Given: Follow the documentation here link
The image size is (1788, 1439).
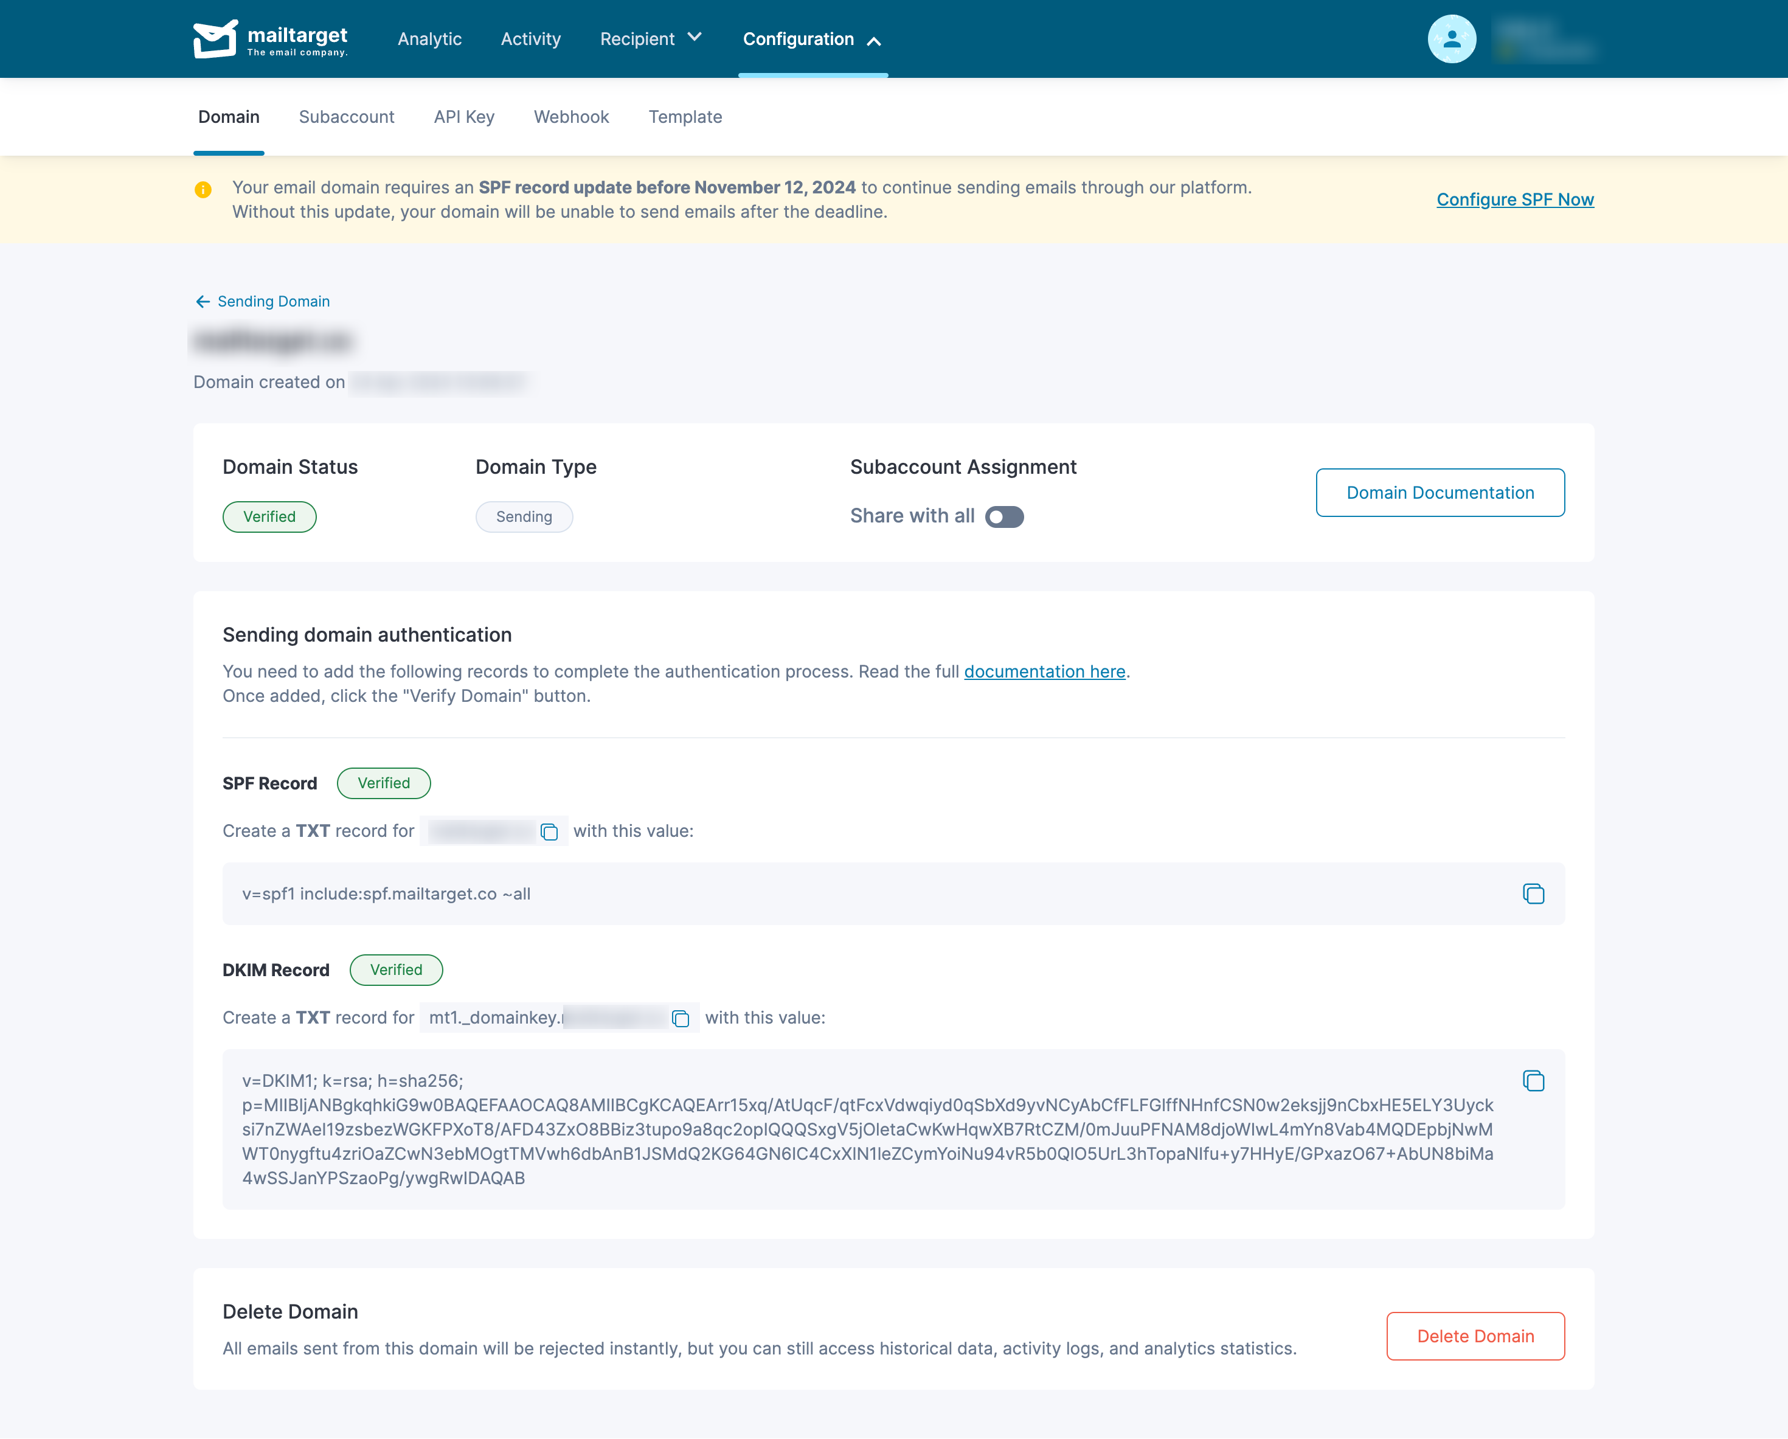Looking at the screenshot, I should (x=1044, y=672).
